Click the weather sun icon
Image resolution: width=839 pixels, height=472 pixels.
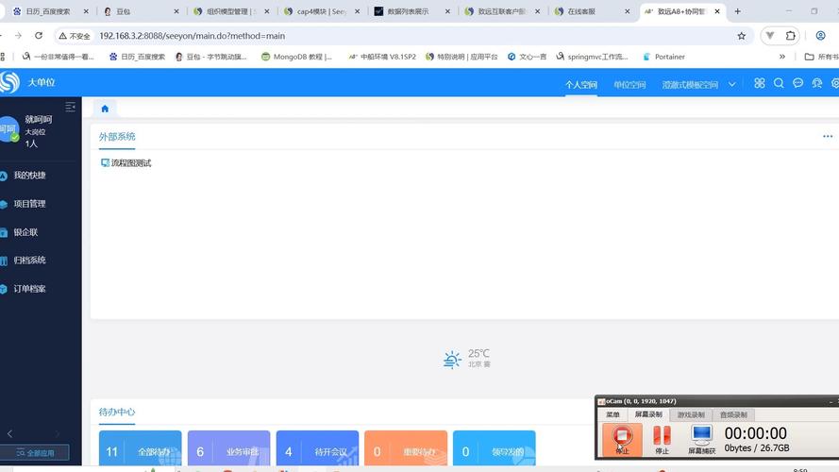(452, 359)
